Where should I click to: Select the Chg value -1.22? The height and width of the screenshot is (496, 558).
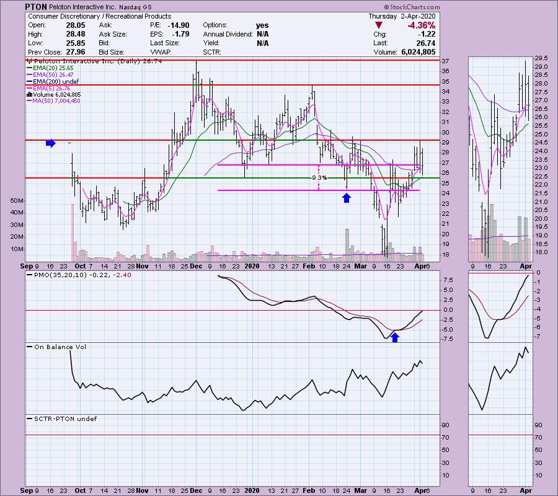428,34
